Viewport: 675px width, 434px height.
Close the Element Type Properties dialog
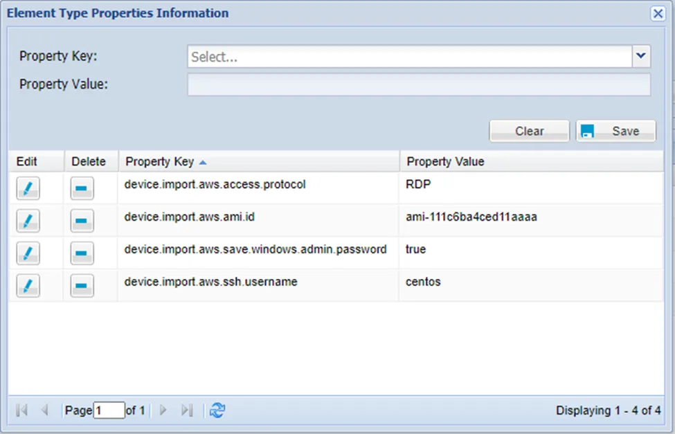[658, 13]
